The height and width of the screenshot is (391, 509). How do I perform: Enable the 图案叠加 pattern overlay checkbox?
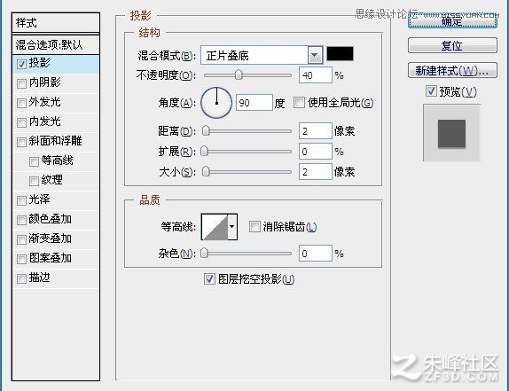[x=21, y=259]
